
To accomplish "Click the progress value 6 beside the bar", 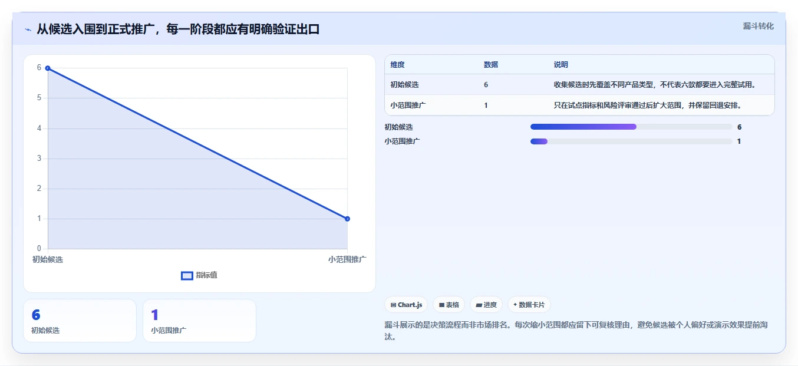I will [x=739, y=127].
